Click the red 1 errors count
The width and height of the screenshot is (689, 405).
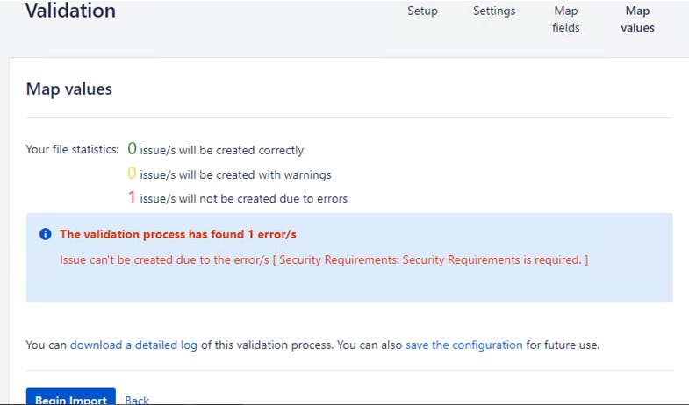coord(132,197)
